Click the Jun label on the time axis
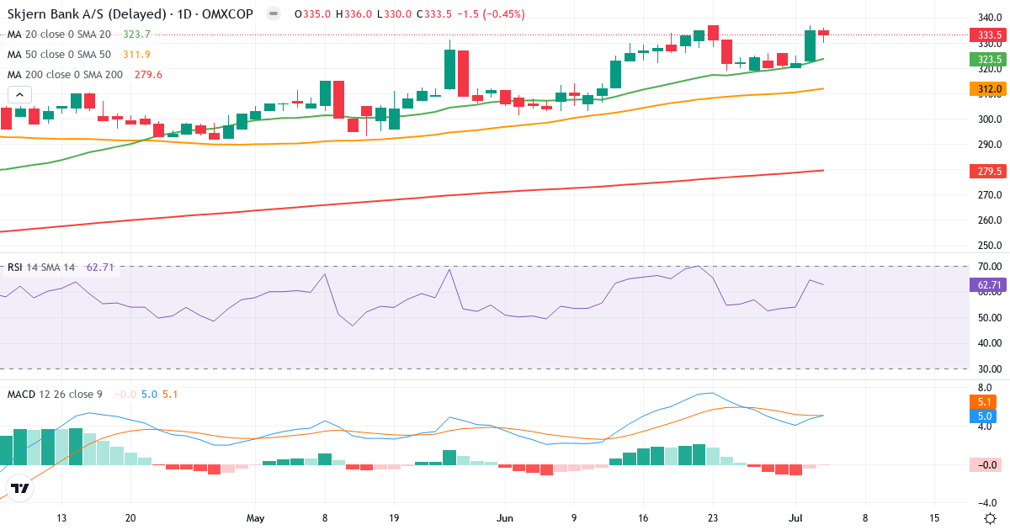 point(503,518)
